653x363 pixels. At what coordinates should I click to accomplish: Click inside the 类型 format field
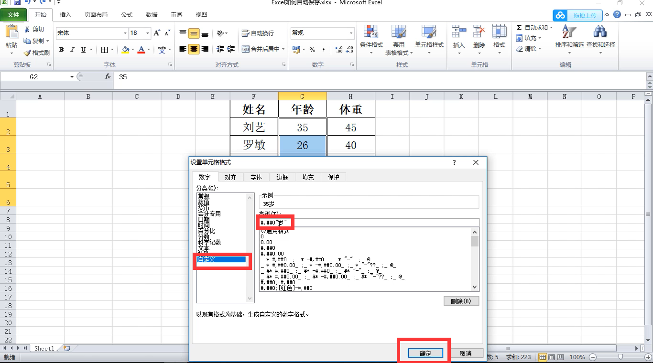point(335,222)
